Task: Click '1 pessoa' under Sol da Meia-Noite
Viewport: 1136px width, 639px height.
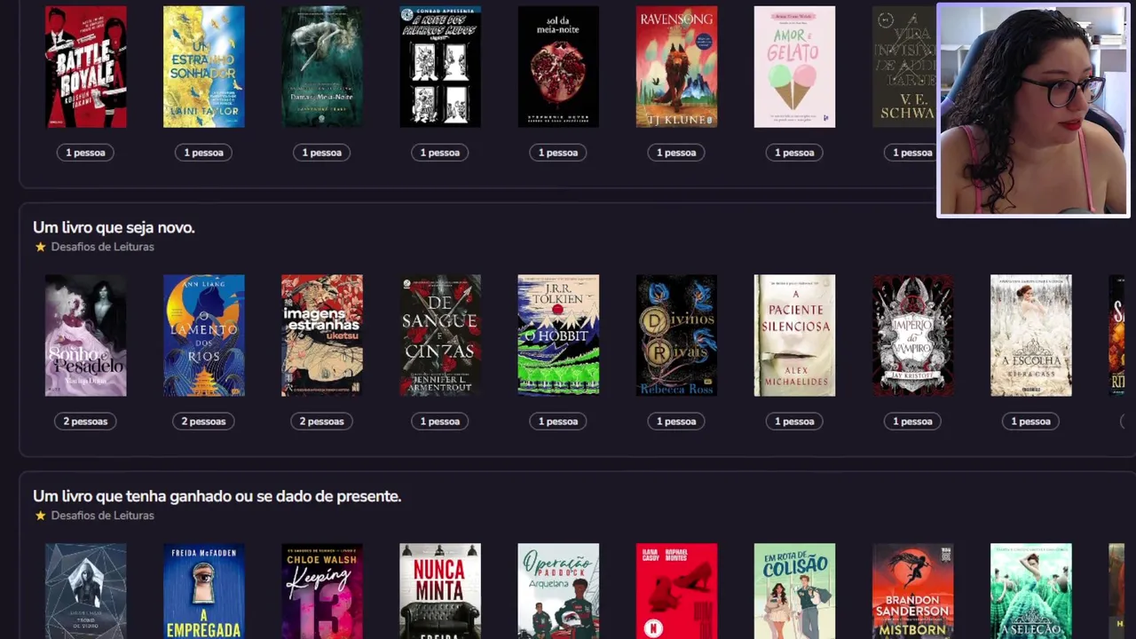Action: (x=558, y=153)
